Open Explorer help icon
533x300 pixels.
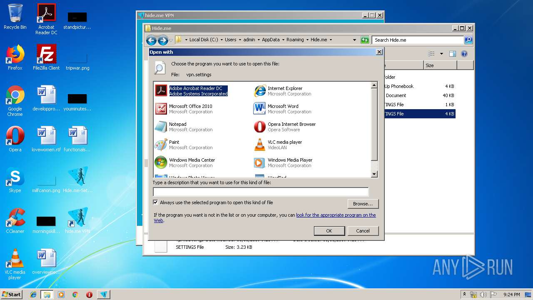(x=464, y=54)
